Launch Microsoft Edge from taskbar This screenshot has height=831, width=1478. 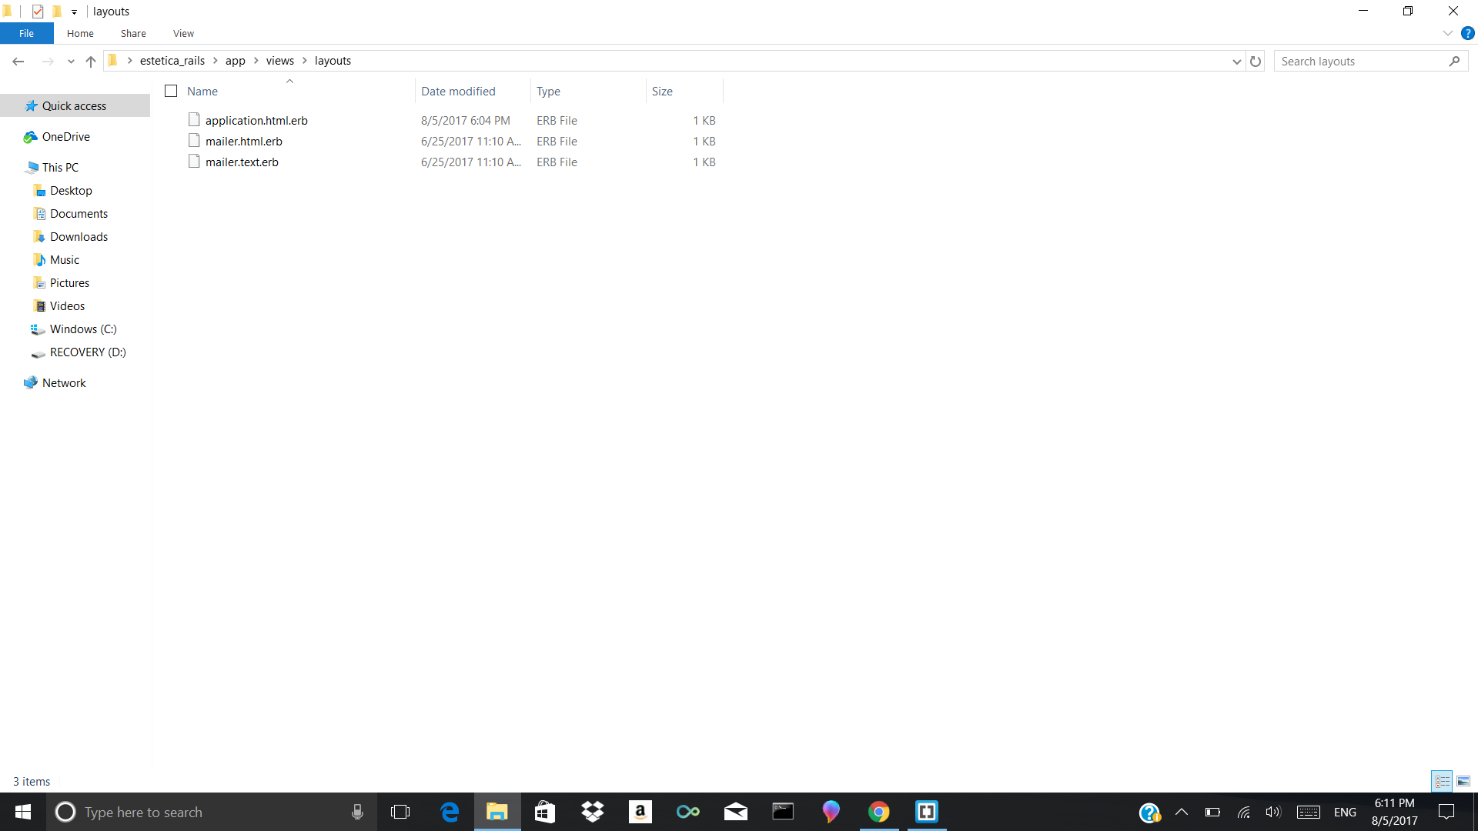click(x=450, y=812)
